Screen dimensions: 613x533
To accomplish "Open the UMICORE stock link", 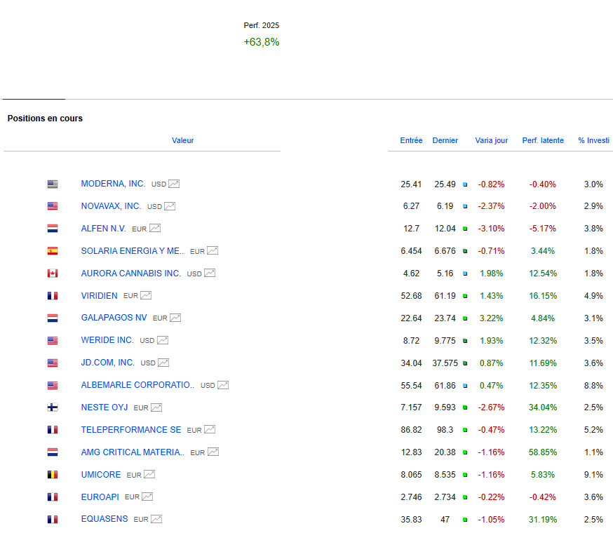I will [x=101, y=474].
